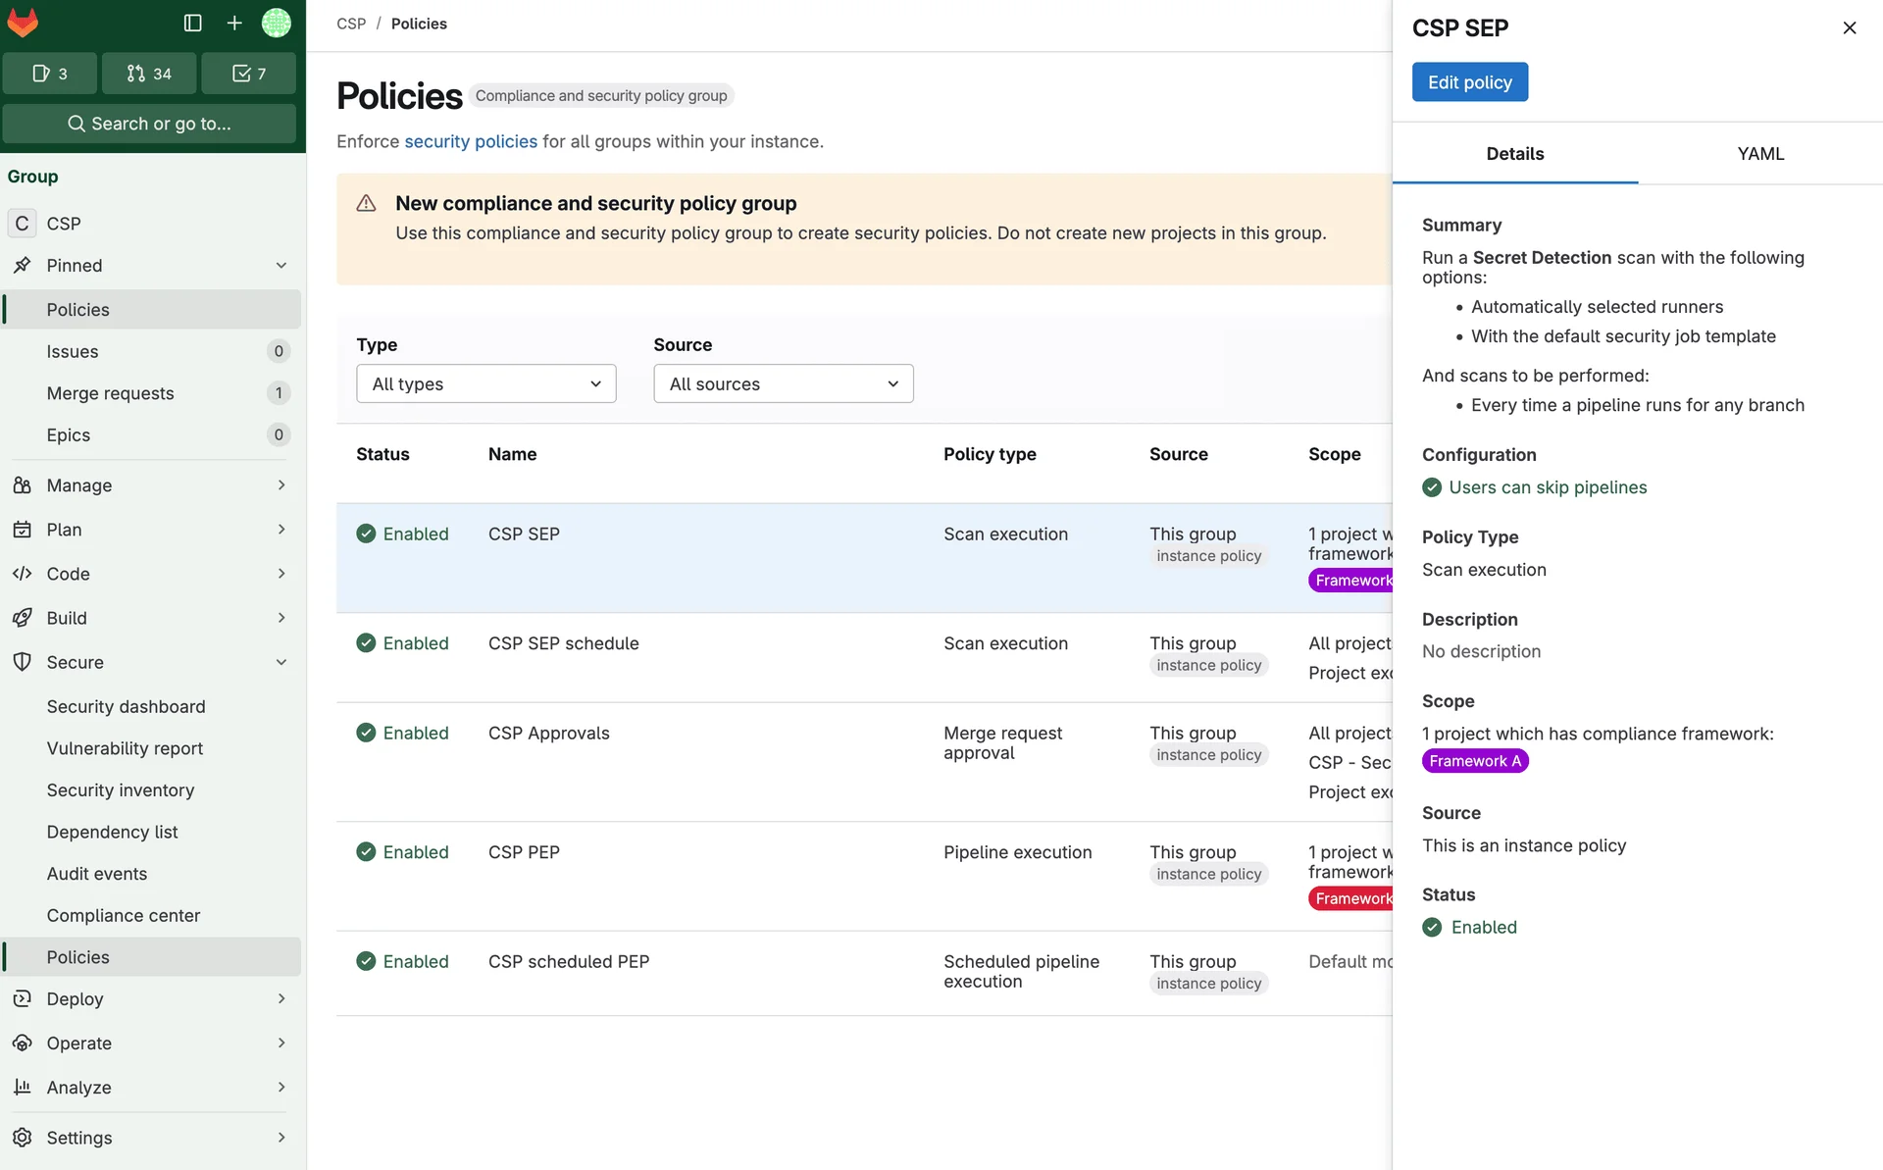Click the Pinned pin icon
1883x1170 pixels.
[25, 265]
